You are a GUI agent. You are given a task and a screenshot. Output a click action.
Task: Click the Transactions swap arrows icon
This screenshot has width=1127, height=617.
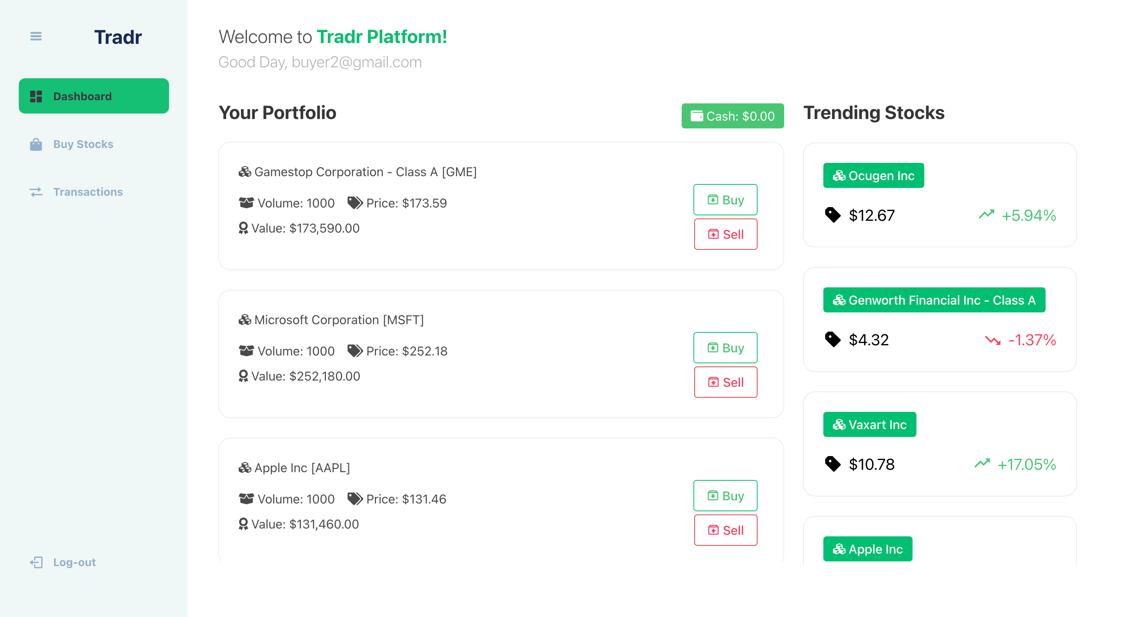tap(36, 192)
